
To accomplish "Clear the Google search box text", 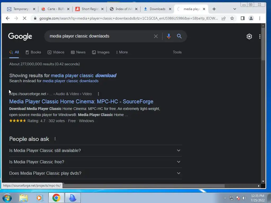I will (x=156, y=36).
